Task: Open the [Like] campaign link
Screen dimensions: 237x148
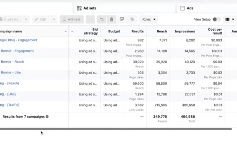Action: 8,94
